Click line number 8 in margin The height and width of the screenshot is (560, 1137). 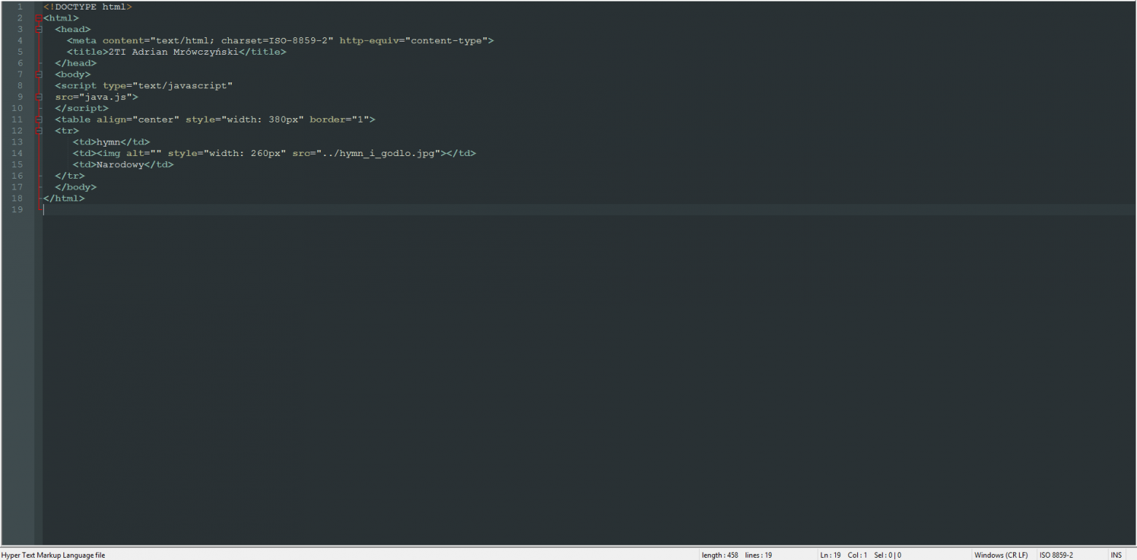20,86
